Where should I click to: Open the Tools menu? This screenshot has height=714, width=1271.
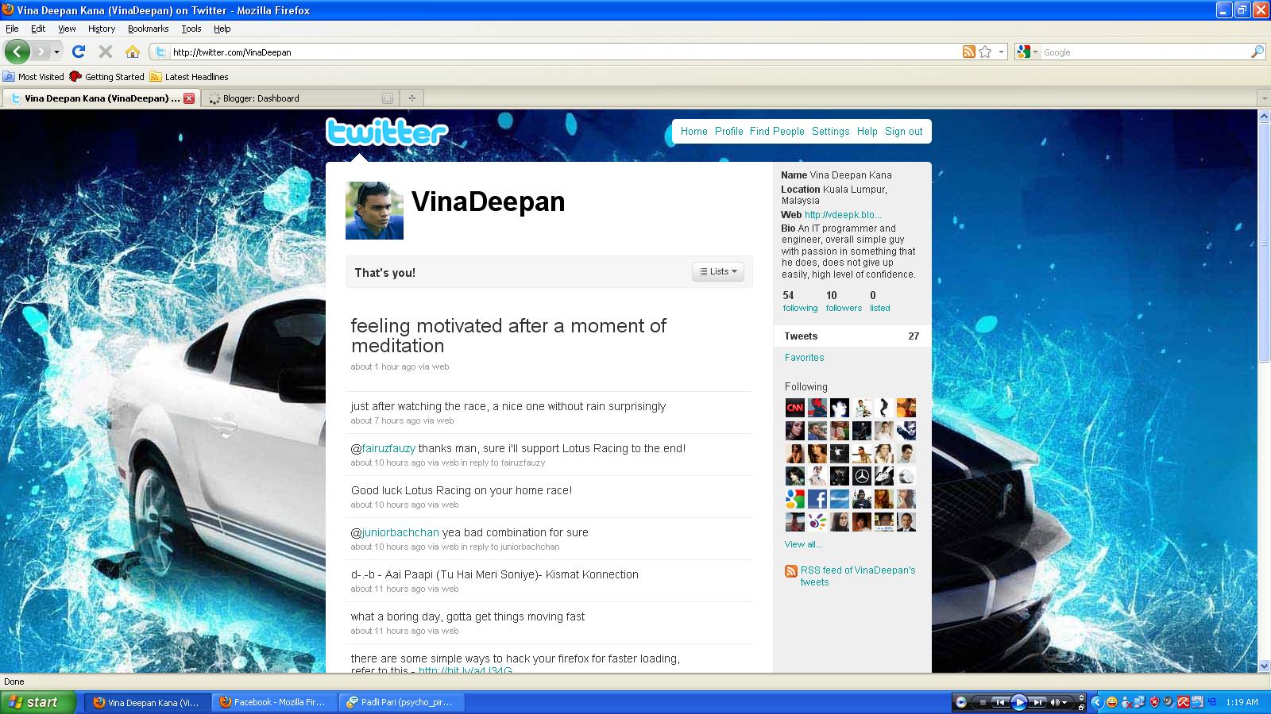tap(191, 29)
